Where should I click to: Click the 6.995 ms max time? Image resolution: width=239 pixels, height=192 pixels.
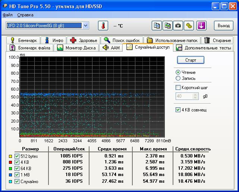click(155, 168)
